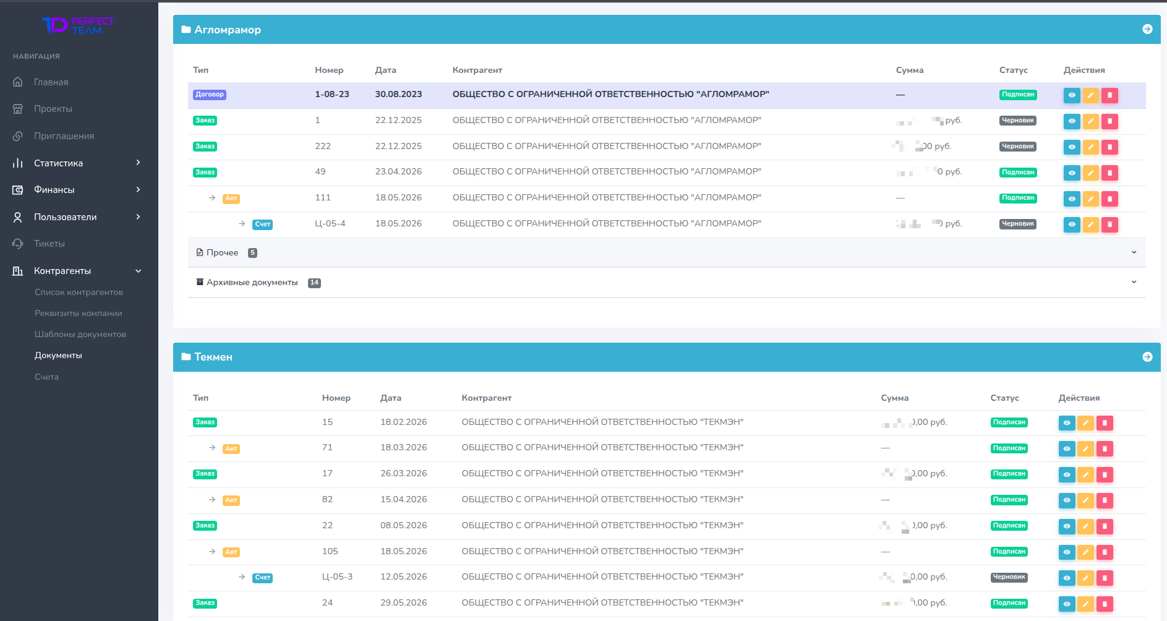1167x621 pixels.
Task: Delete contract 1-08-23 with the trash icon
Action: pos(1109,95)
